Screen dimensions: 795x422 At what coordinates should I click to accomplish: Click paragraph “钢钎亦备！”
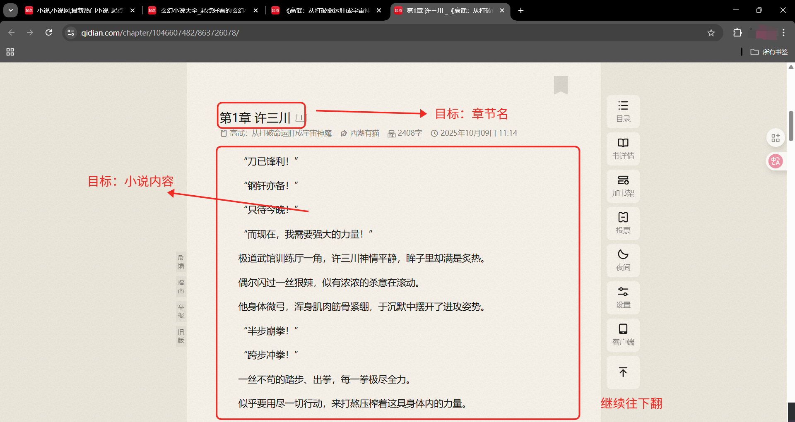(271, 186)
